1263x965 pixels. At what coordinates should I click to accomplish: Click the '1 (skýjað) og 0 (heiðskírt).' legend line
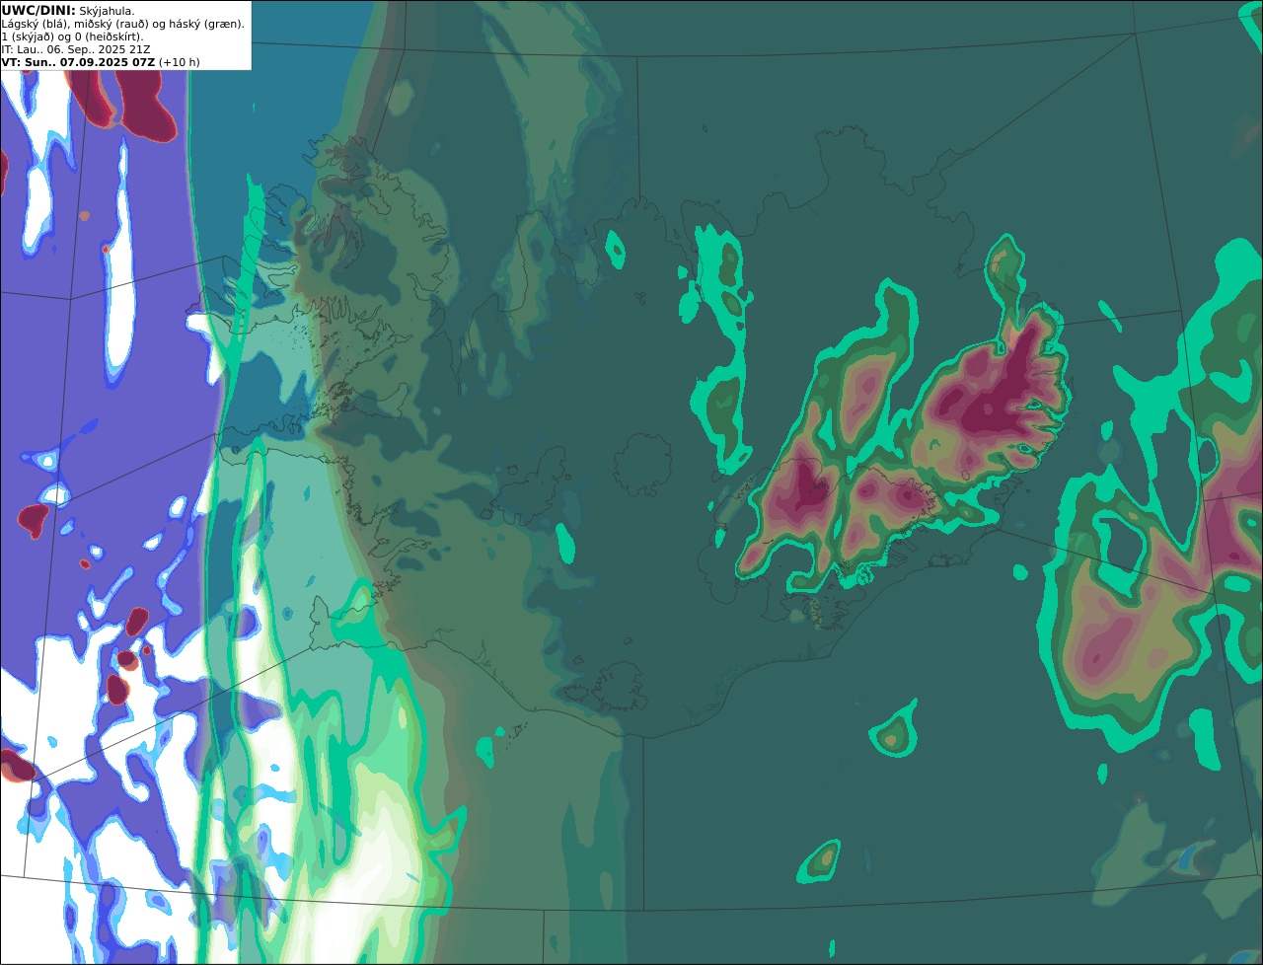click(72, 37)
